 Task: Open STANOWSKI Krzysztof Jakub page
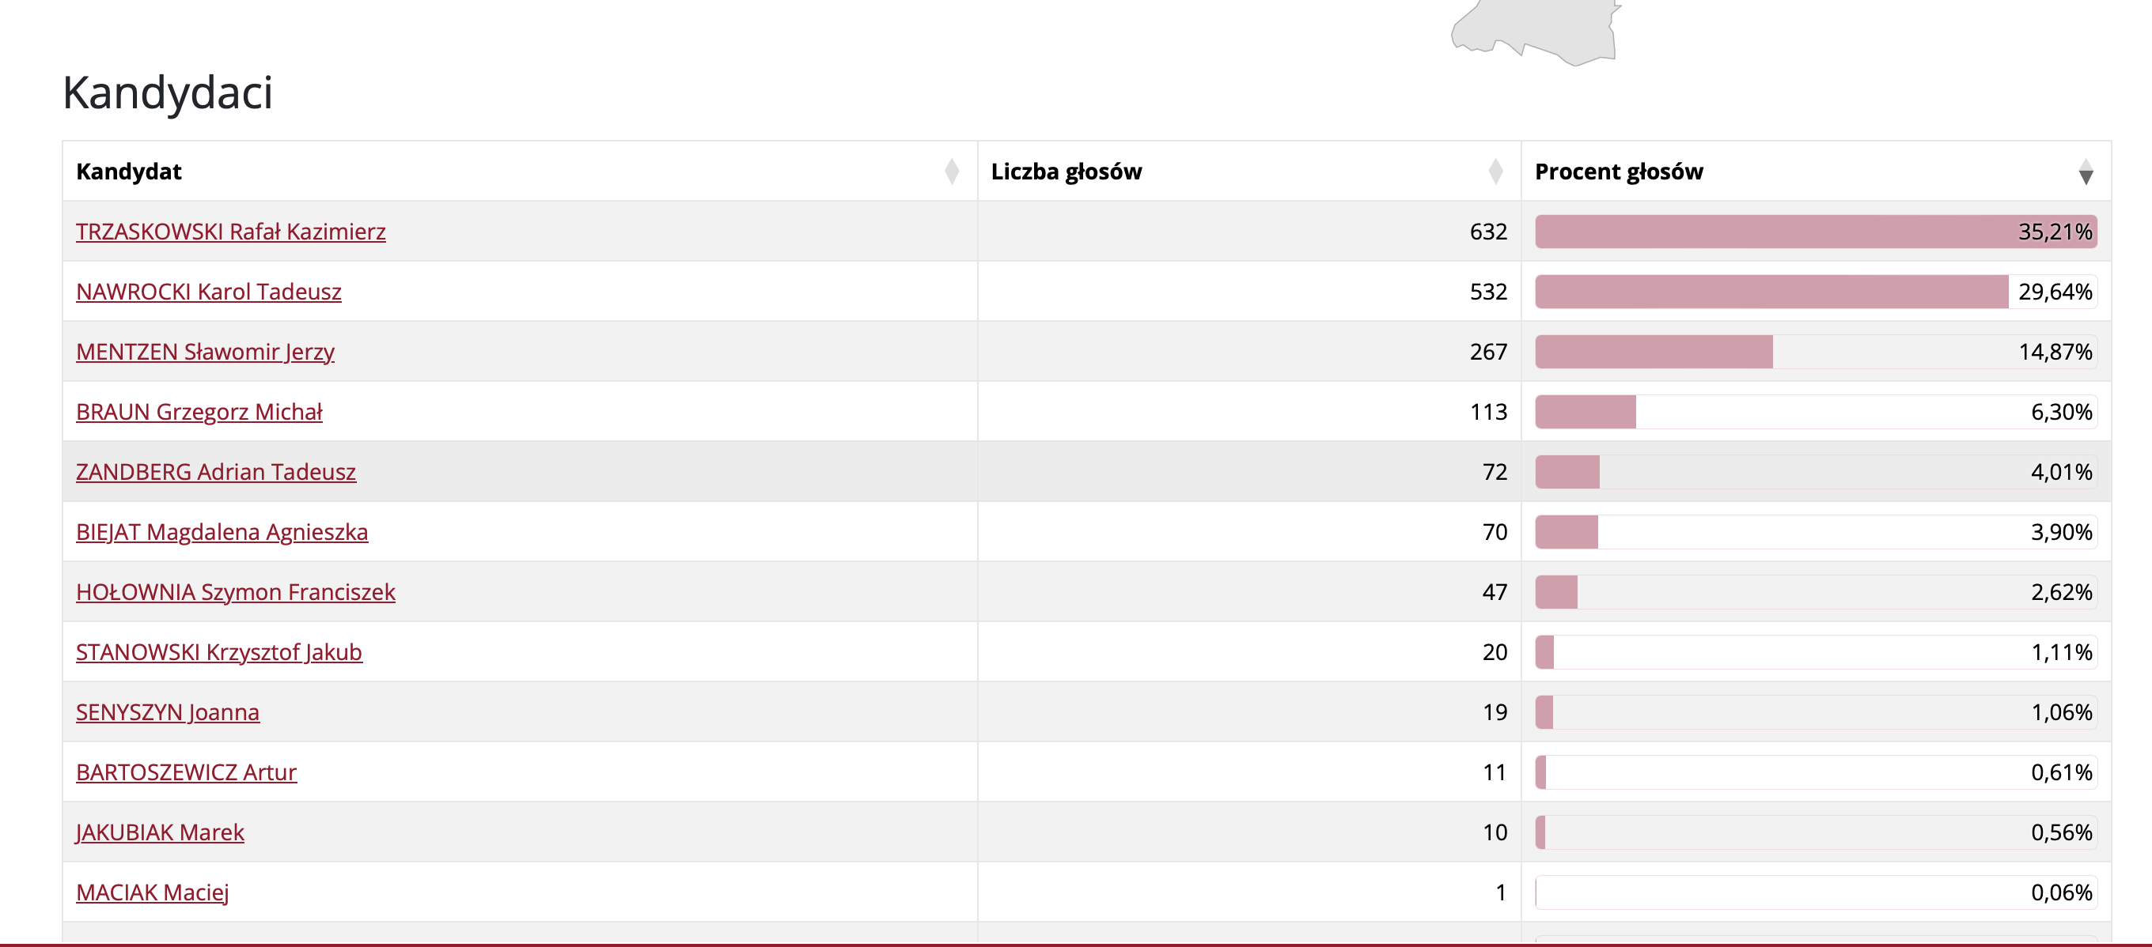tap(219, 651)
